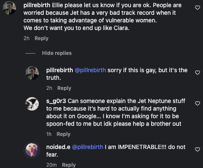
Task: Follow @pillrebirth mention in noided.e's reply
Action: 88,147
